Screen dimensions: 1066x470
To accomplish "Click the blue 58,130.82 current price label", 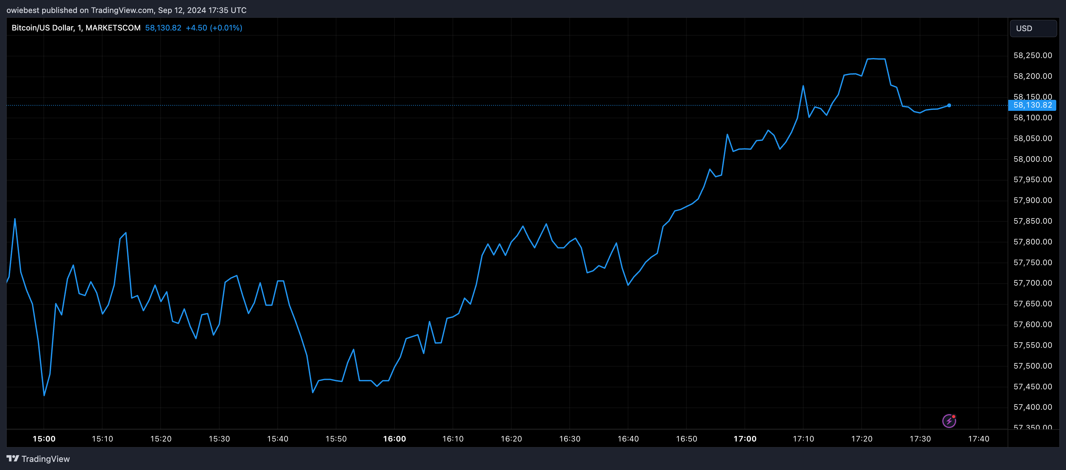I will (x=1032, y=105).
